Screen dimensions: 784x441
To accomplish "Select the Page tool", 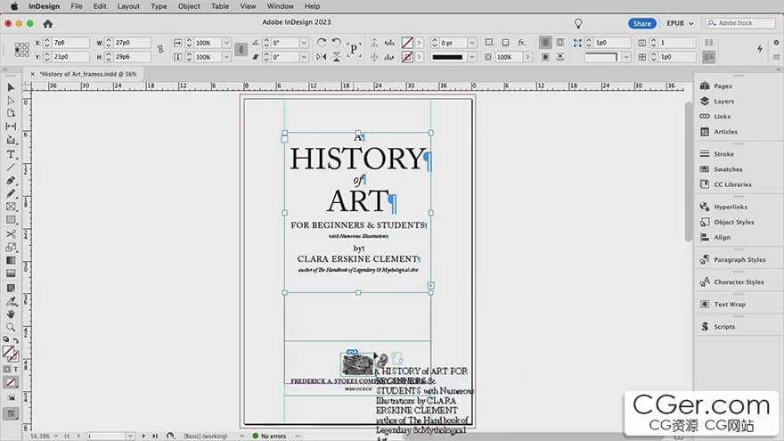I will [x=11, y=113].
